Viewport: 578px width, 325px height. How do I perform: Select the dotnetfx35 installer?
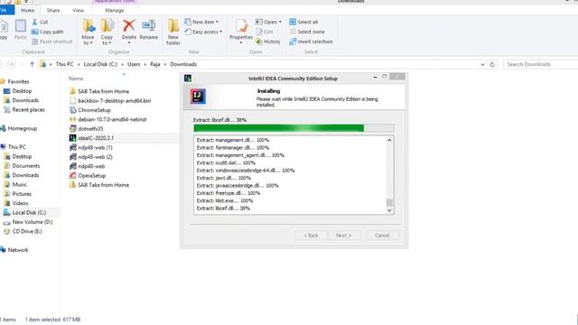tap(87, 129)
